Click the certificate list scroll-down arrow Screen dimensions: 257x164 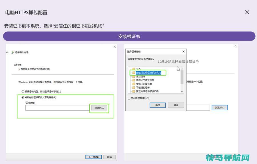coord(182,92)
